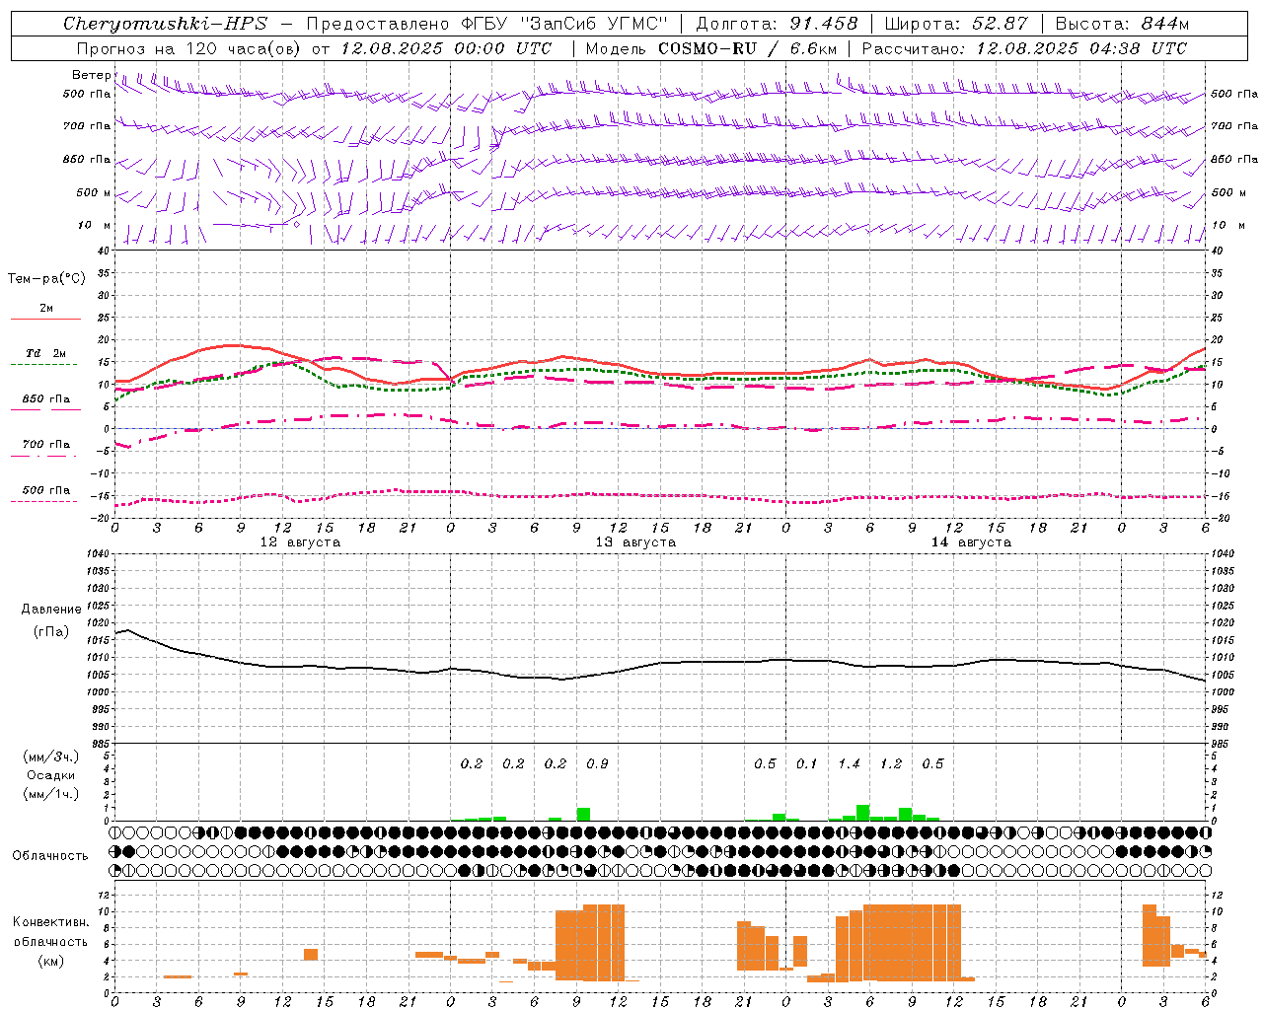Screen dimensions: 1263x1010
Task: Click the green precipitation bar below 0.9
Action: tap(583, 814)
